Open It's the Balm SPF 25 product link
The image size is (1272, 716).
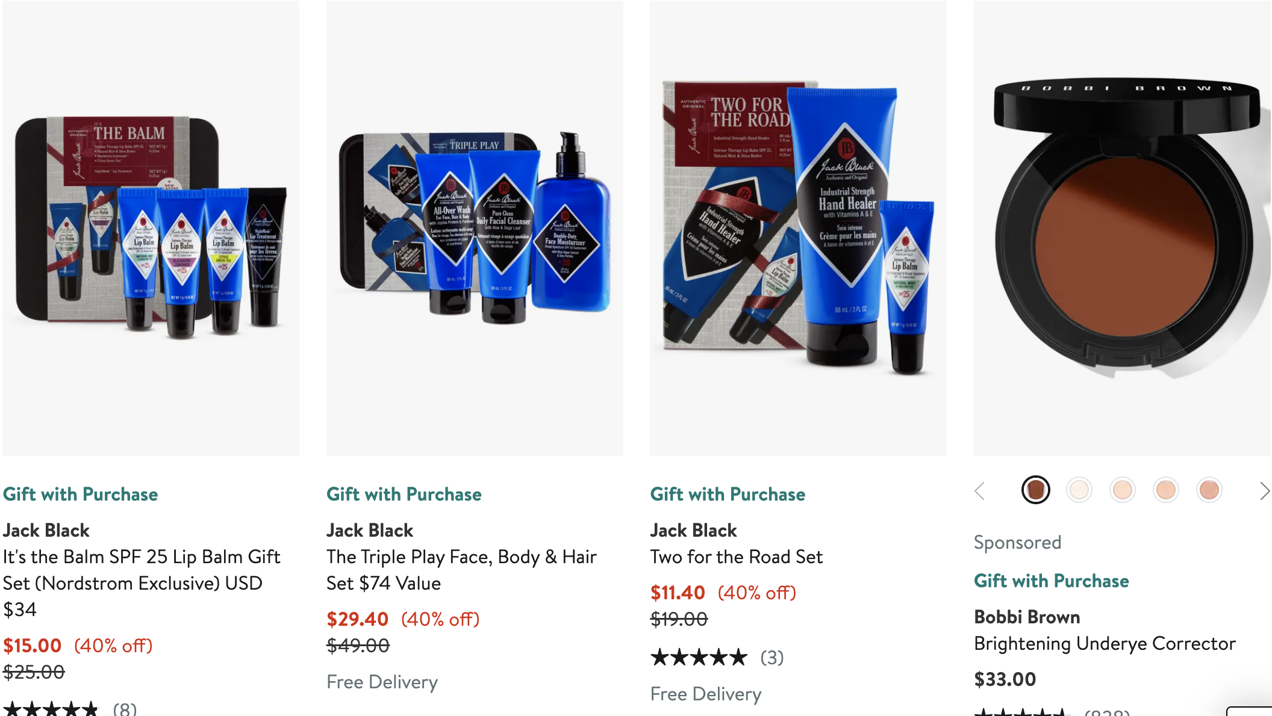[x=142, y=583]
